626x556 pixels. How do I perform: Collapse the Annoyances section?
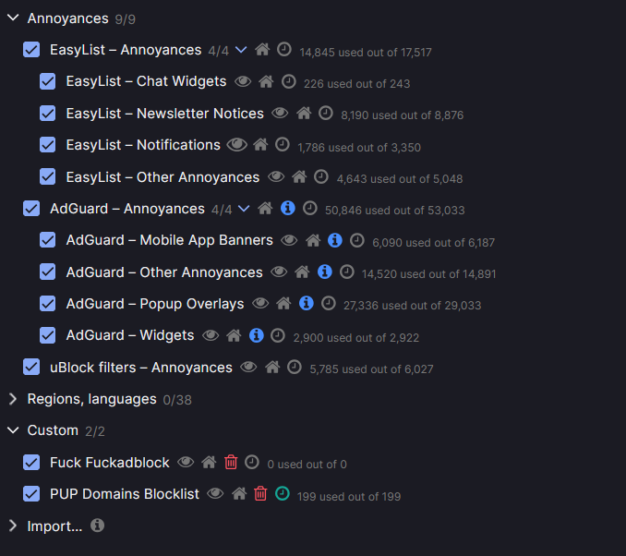click(x=13, y=18)
